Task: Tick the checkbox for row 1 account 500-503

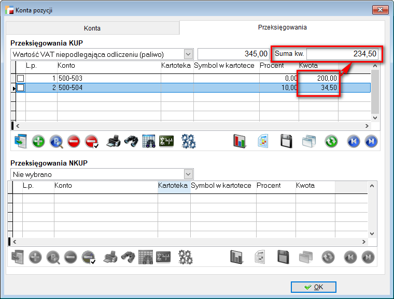Action: (x=21, y=78)
